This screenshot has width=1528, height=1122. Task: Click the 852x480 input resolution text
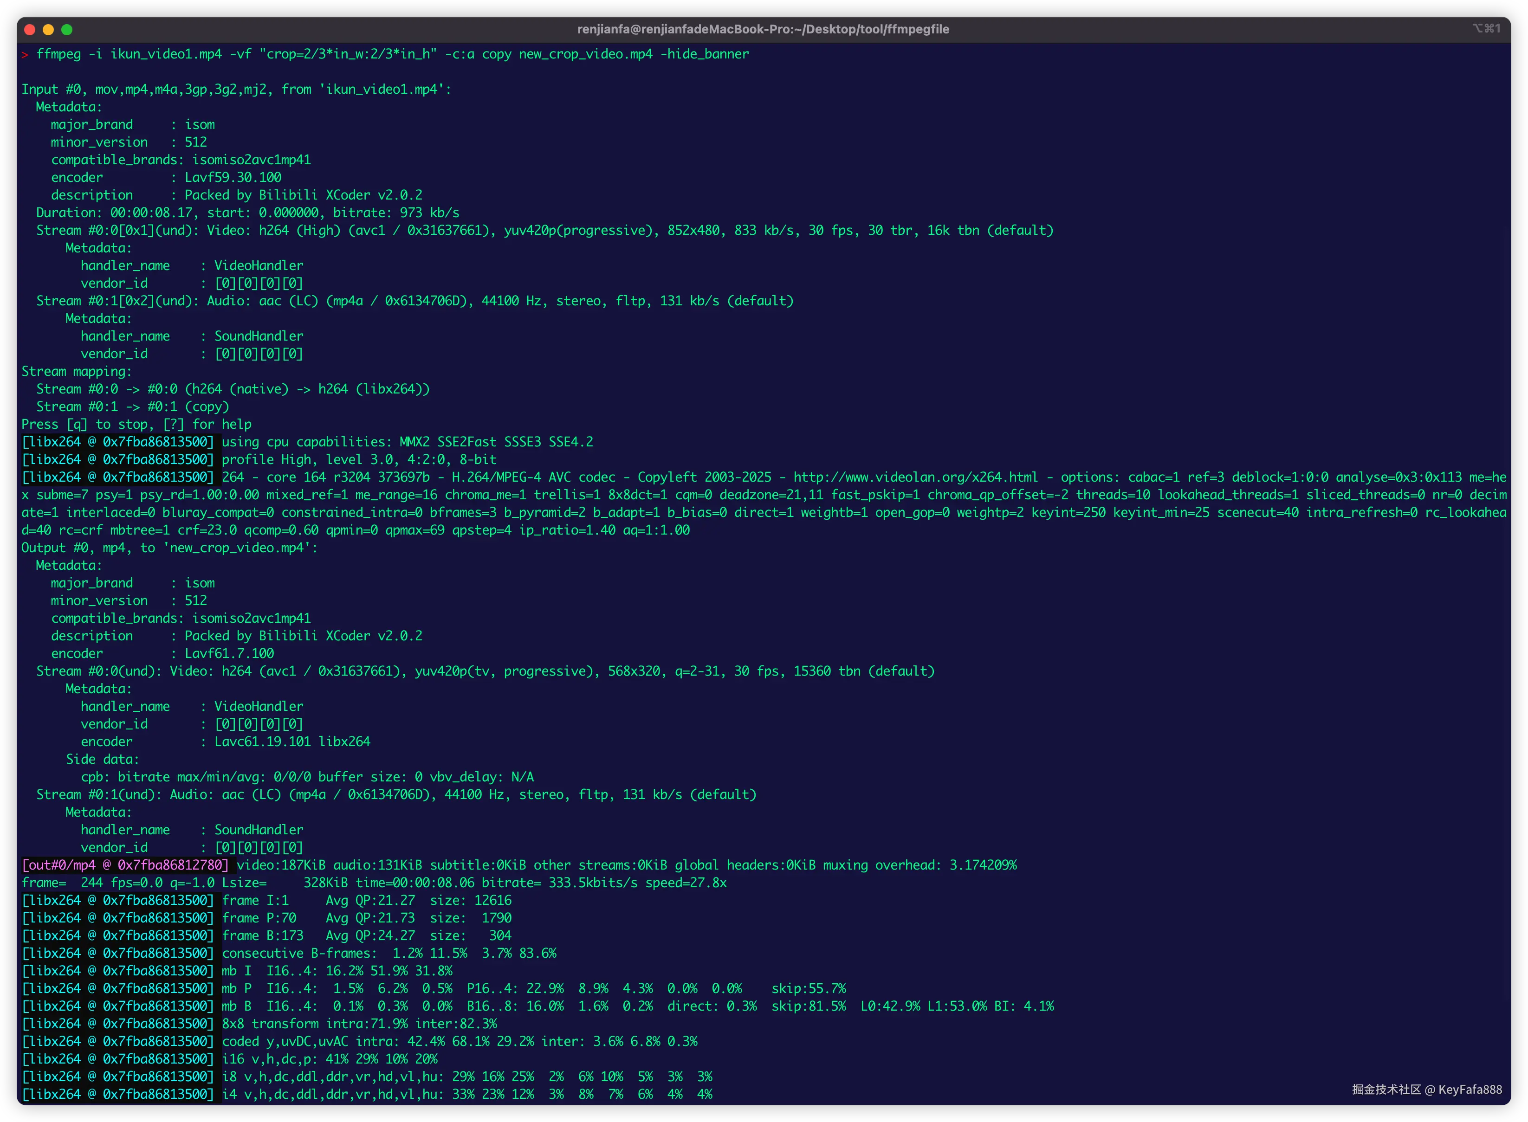point(693,230)
